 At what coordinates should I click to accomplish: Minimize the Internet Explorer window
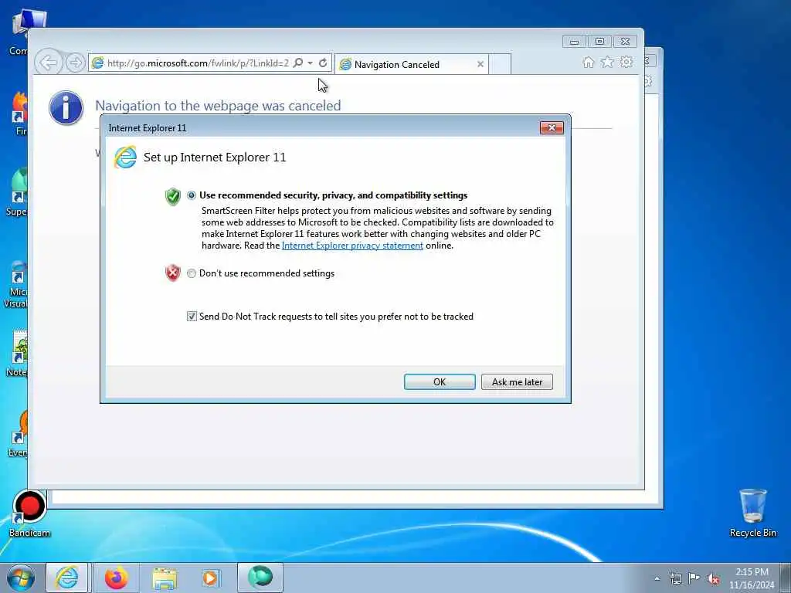[574, 42]
